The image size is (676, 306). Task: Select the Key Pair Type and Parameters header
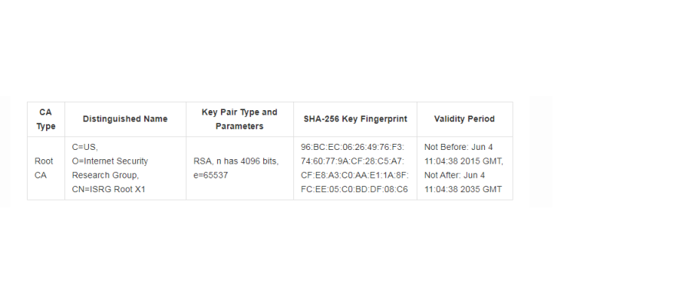(x=239, y=119)
